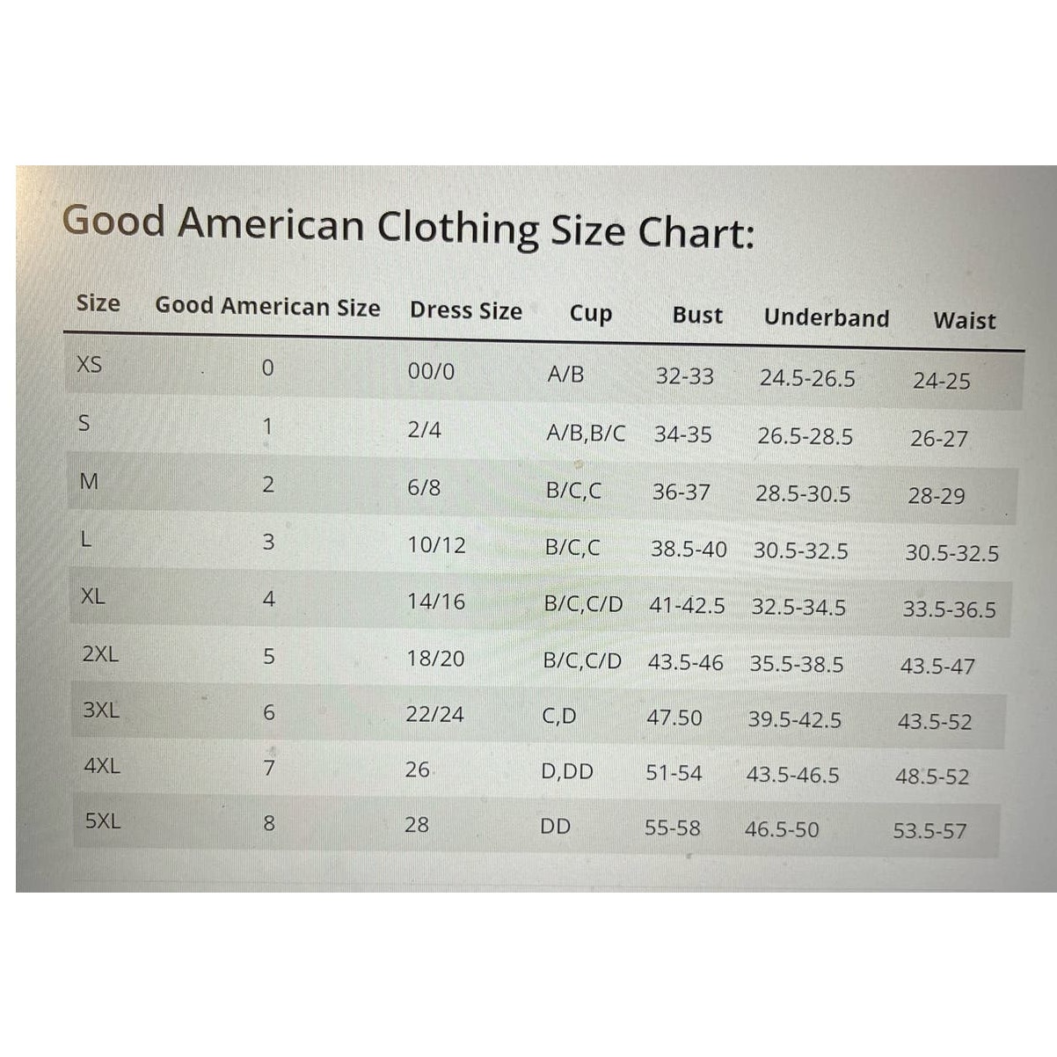1057x1057 pixels.
Task: Select the 2XL size row label
Action: 99,653
